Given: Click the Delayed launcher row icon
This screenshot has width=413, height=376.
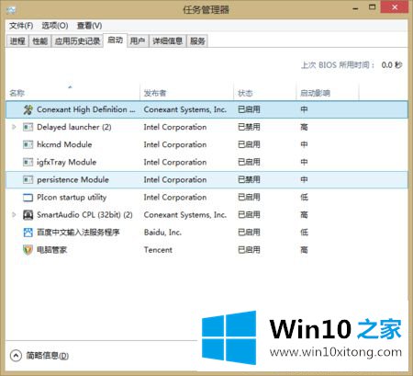Looking at the screenshot, I should [x=28, y=127].
